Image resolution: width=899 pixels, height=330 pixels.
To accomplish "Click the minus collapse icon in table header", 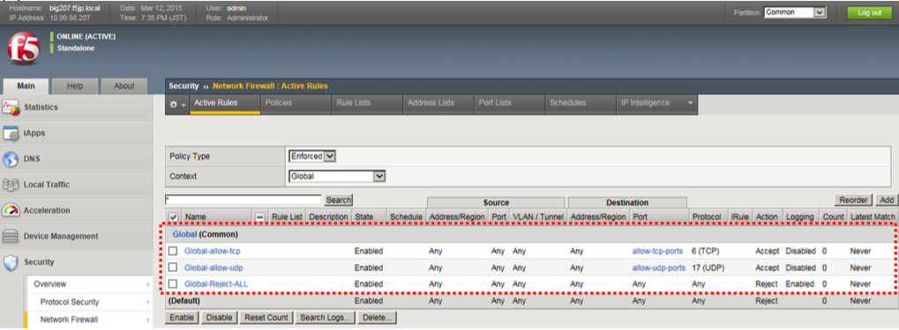I will click(x=259, y=217).
